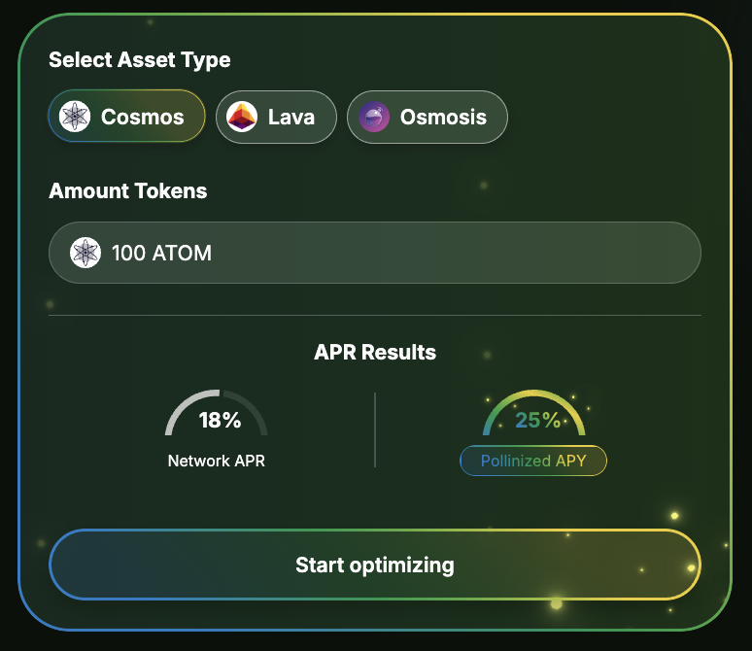Click the 25% pollinized rate value
The width and height of the screenshot is (752, 651).
tap(537, 421)
